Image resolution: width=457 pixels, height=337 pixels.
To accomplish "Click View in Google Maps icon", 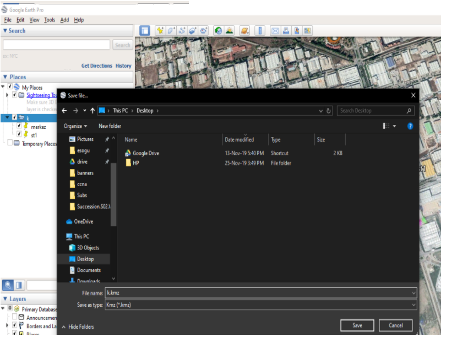I will click(x=307, y=31).
